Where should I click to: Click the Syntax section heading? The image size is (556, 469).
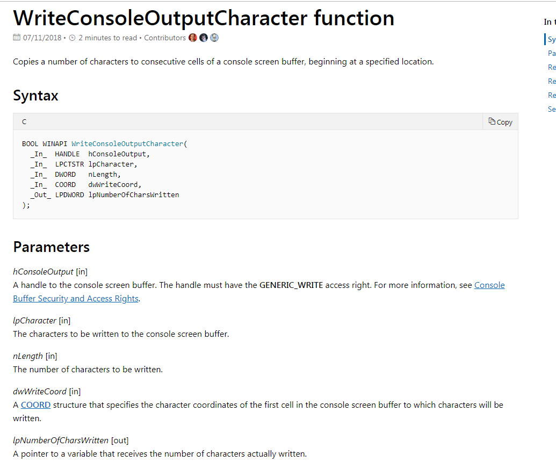point(35,96)
